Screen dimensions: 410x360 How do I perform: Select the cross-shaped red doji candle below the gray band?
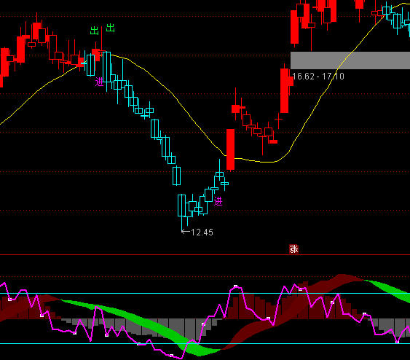[278, 120]
